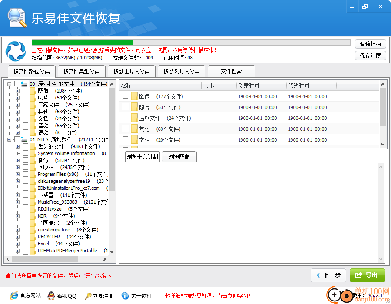Sort by the 创建时间 column header
Screen dimensions: 391x304
point(261,86)
